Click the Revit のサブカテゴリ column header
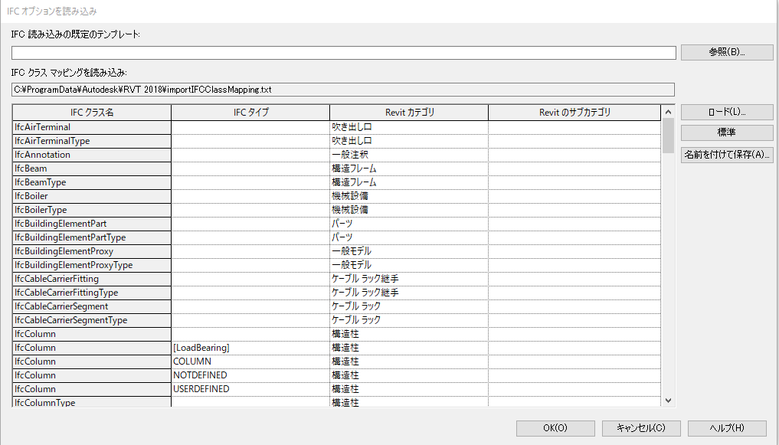 (575, 112)
